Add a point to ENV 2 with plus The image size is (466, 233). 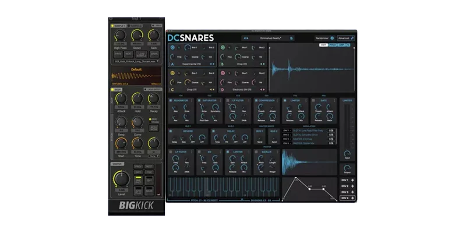tap(352, 186)
